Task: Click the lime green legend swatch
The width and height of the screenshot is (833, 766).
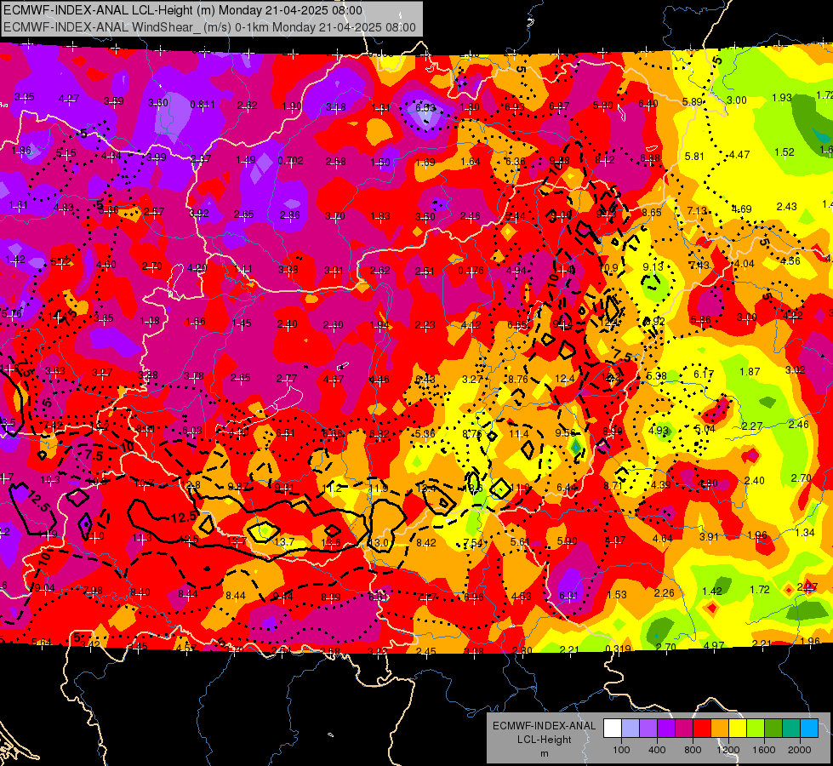Action: tap(755, 729)
